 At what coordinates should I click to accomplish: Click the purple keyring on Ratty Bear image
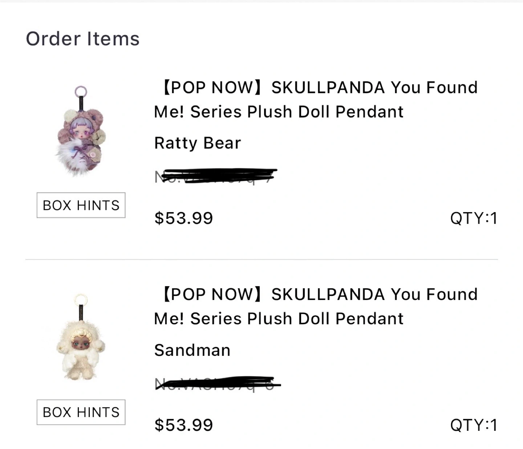[x=81, y=91]
